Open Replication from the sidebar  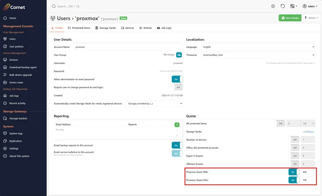[x=5, y=141]
